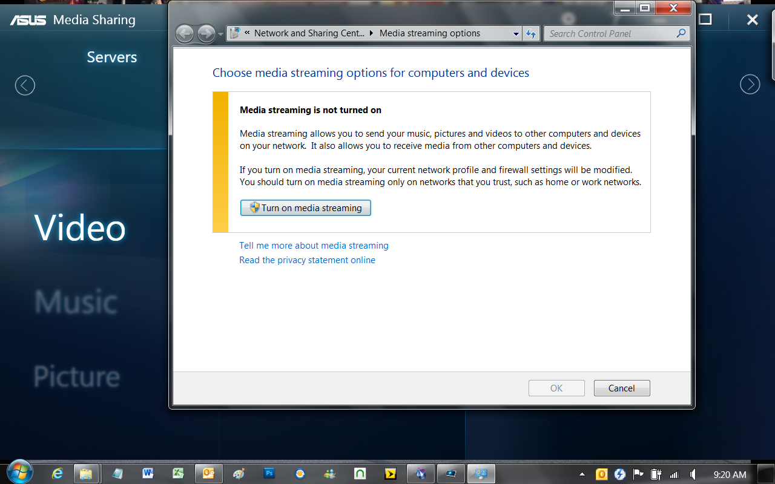Image resolution: width=775 pixels, height=484 pixels.
Task: Click the search magnifier icon in Control Panel
Action: tap(681, 33)
